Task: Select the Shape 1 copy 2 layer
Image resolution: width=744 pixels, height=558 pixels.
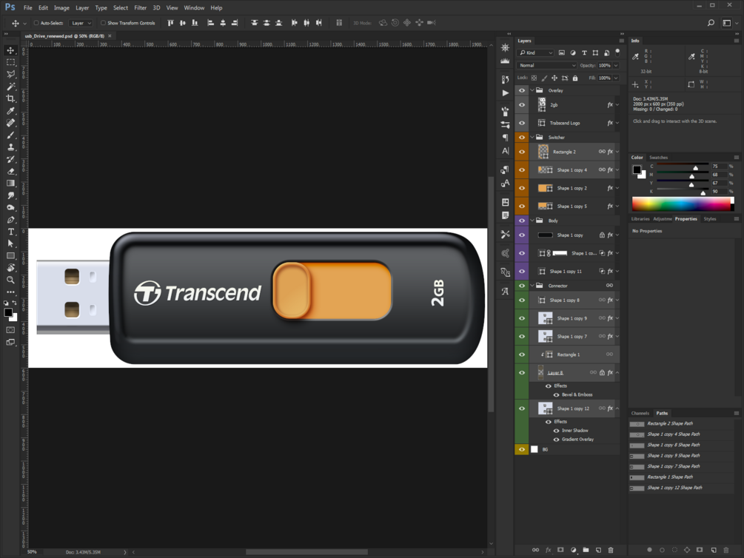Action: click(572, 189)
